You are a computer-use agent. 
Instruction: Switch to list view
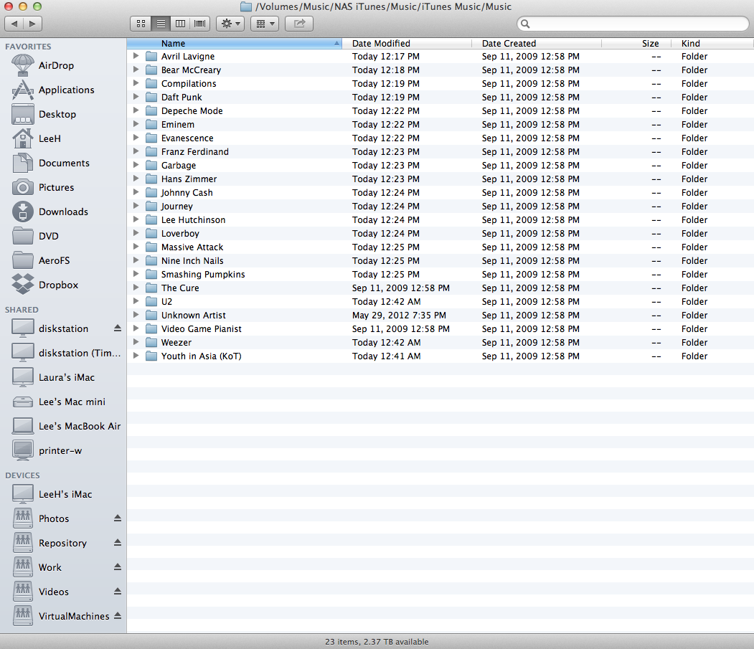coord(161,24)
